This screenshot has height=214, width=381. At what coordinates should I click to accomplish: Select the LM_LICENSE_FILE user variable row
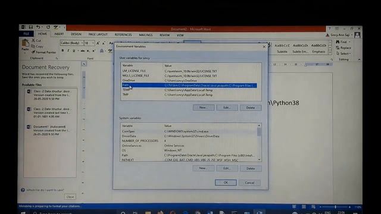(189, 71)
